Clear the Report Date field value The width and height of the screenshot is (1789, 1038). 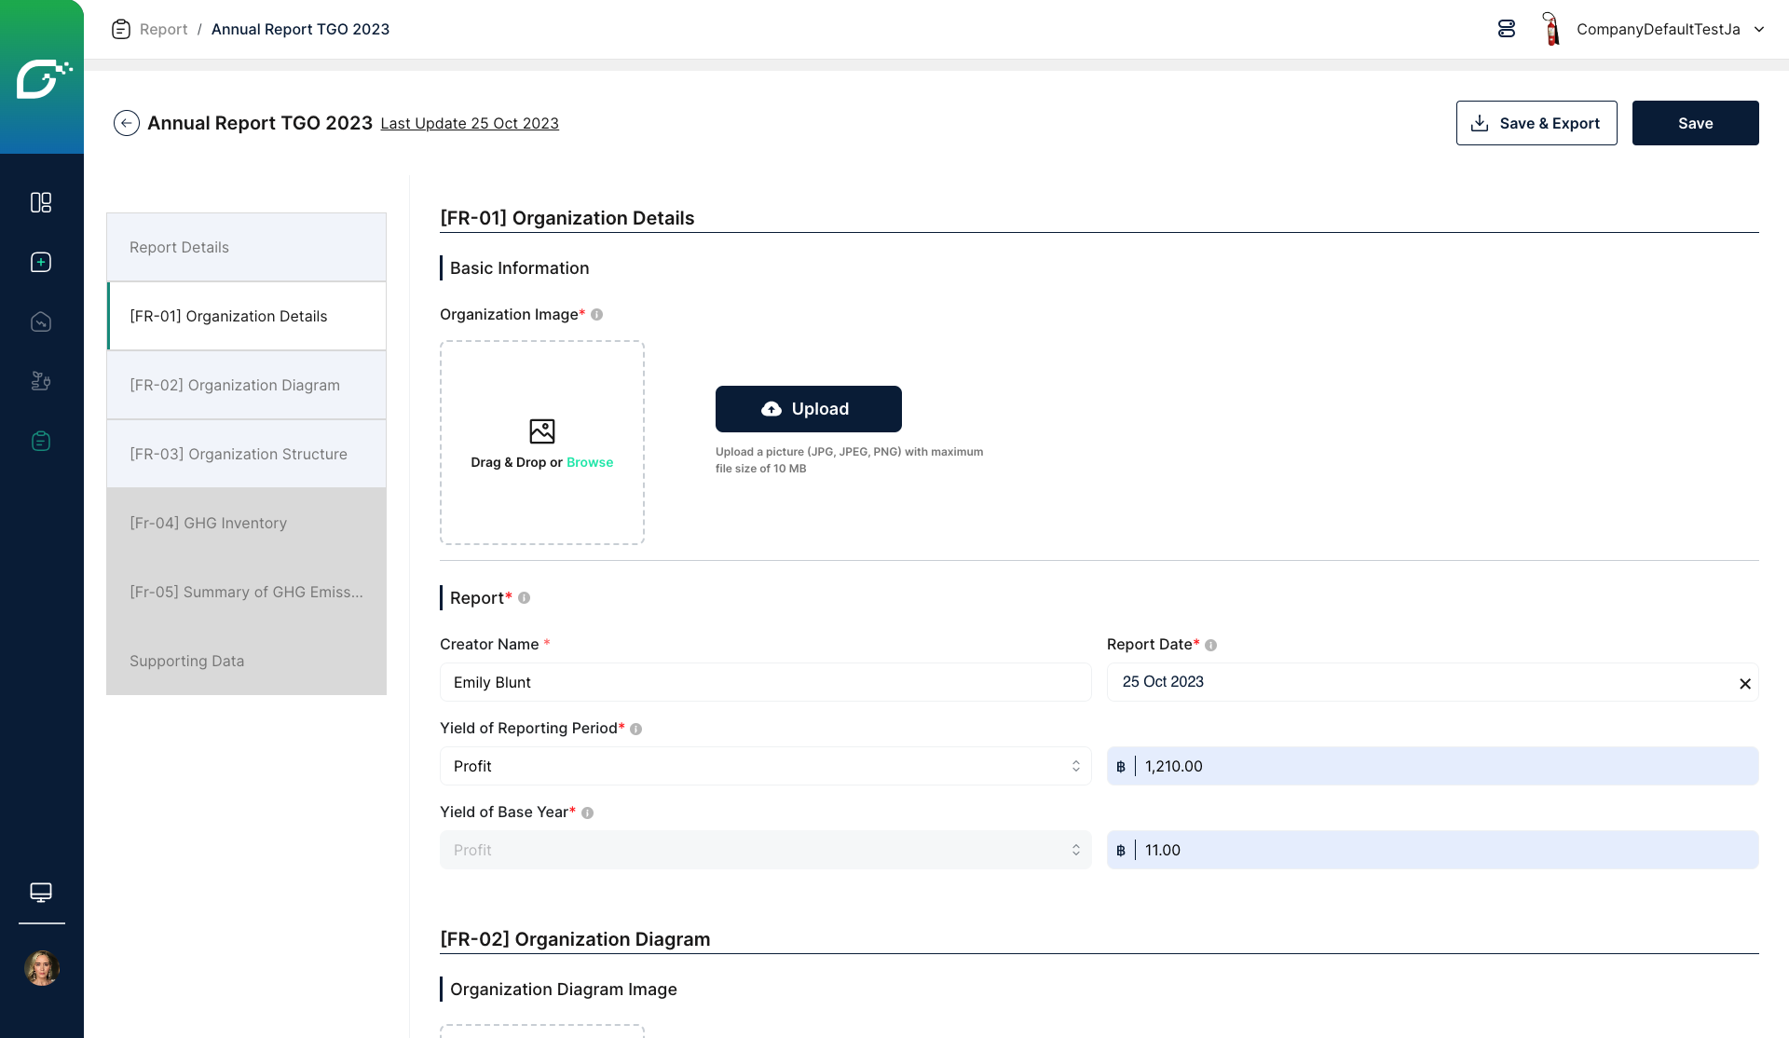coord(1745,683)
